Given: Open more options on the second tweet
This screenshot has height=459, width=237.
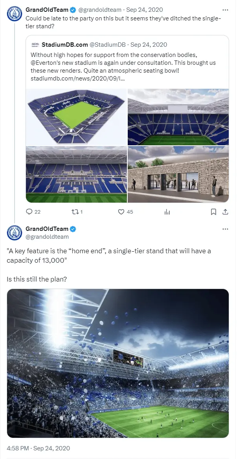Looking at the screenshot, I should pyautogui.click(x=225, y=229).
